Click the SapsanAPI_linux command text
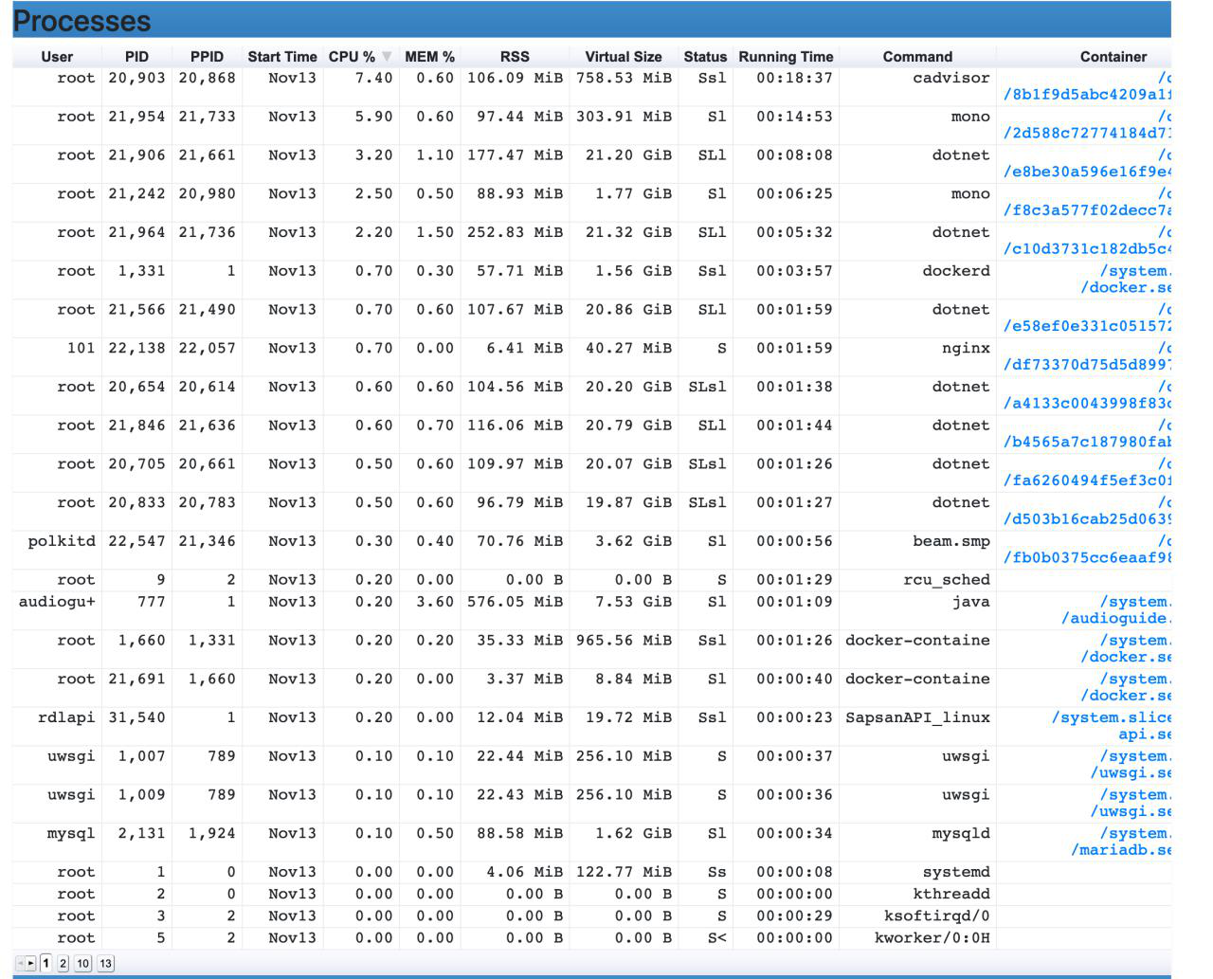The height and width of the screenshot is (979, 1213). 917,718
